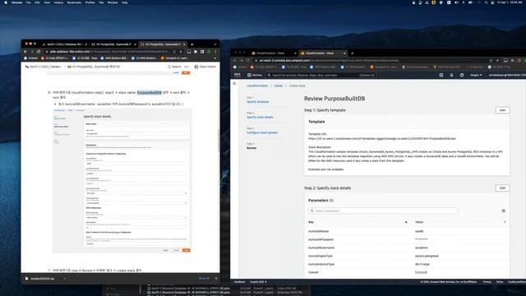
Task: Click the CloudFormation breadcrumb link
Action: pyautogui.click(x=257, y=86)
